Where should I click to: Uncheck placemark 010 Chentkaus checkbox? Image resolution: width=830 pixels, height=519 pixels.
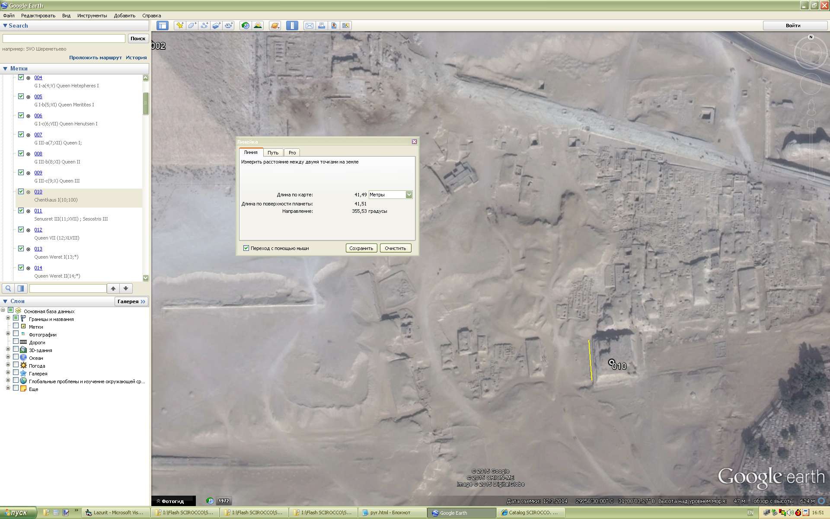21,191
